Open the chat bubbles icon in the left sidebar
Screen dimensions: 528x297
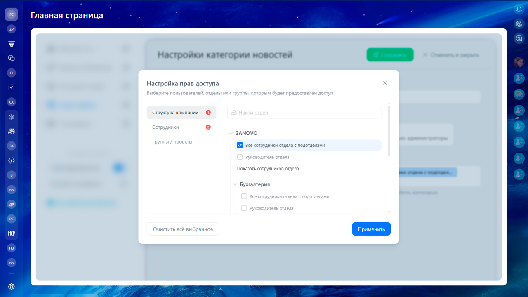(12, 58)
